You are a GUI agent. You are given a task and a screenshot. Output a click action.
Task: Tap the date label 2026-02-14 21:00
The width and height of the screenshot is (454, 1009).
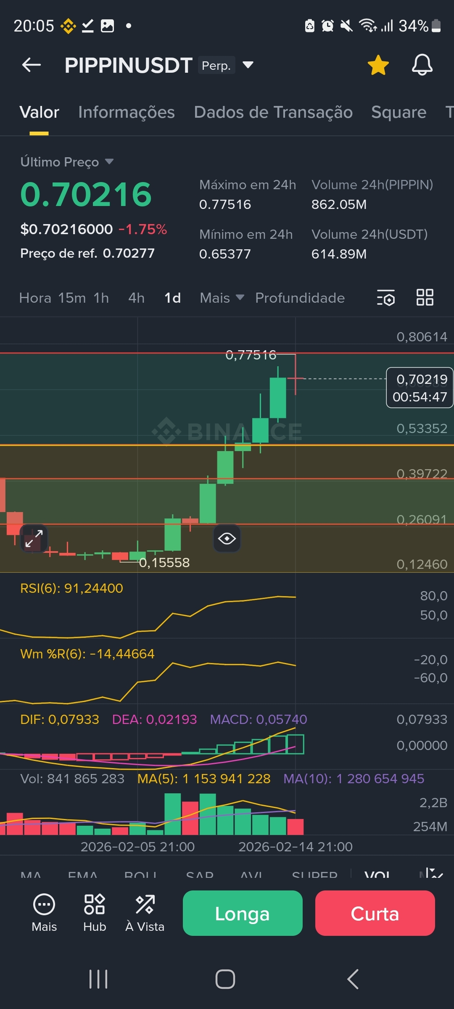pos(296,847)
